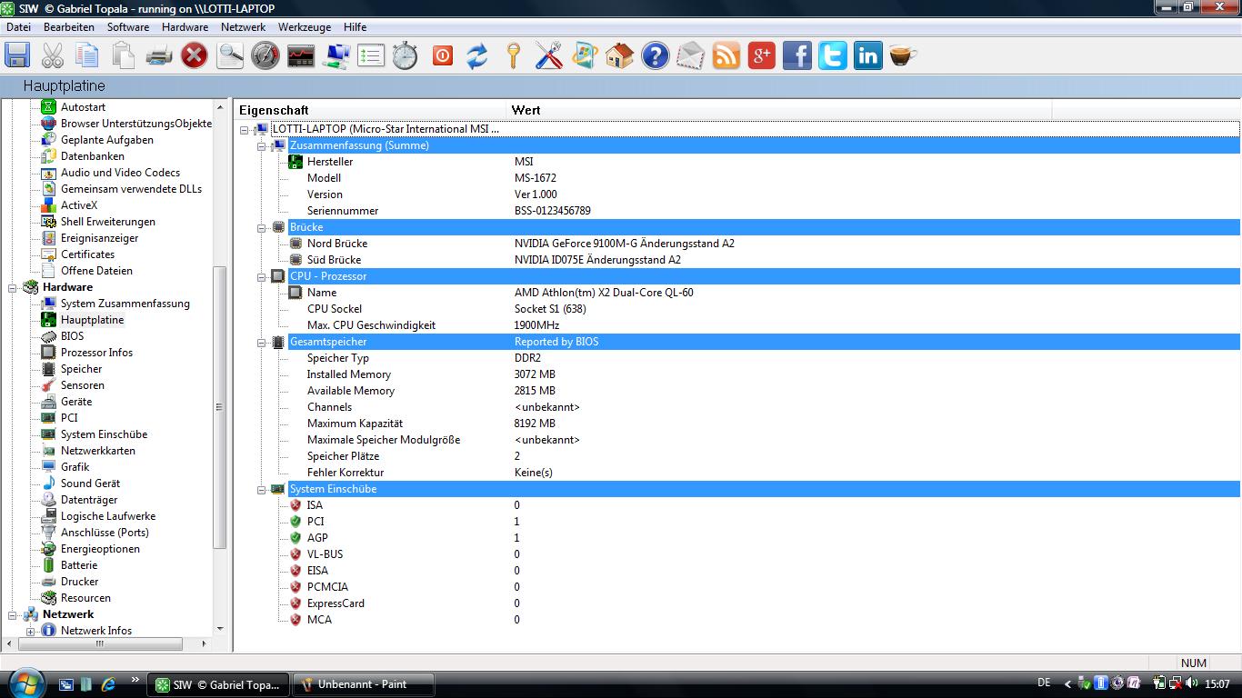Click the magnifying glass search toolbar icon
The height and width of the screenshot is (698, 1242).
tap(230, 55)
